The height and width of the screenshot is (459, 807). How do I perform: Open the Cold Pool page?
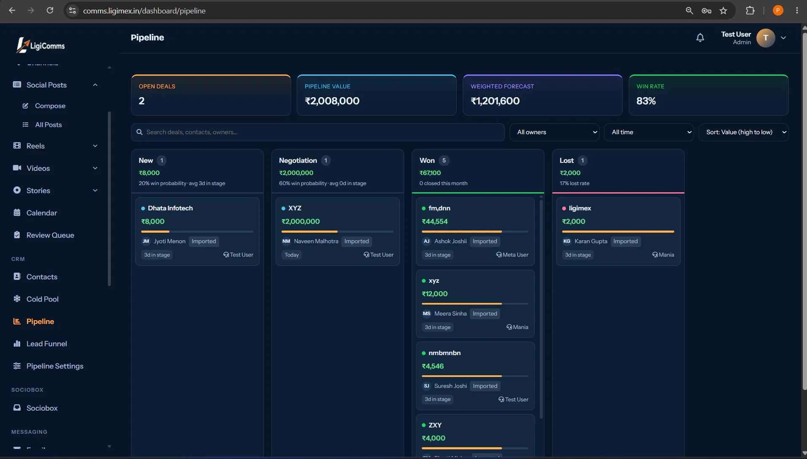click(x=43, y=299)
